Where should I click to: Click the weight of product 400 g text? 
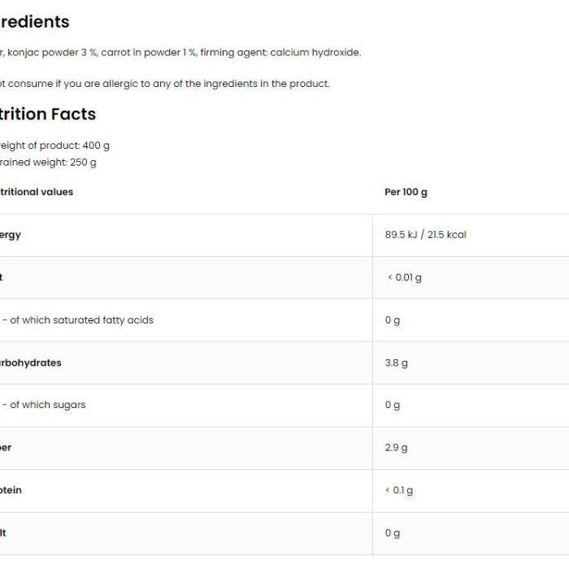tap(54, 146)
